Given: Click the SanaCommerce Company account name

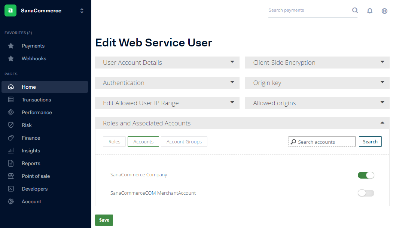Looking at the screenshot, I should pyautogui.click(x=138, y=174).
